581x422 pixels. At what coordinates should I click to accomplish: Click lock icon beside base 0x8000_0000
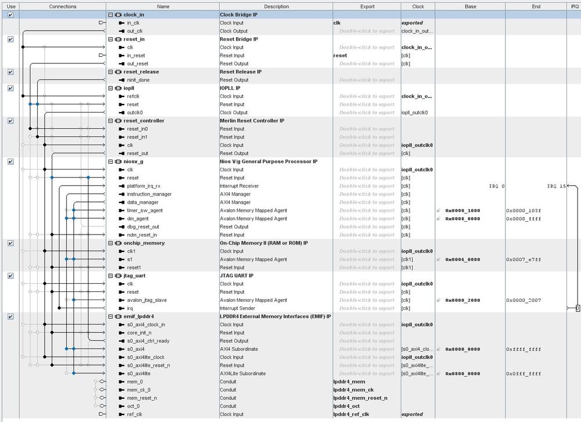pos(439,349)
